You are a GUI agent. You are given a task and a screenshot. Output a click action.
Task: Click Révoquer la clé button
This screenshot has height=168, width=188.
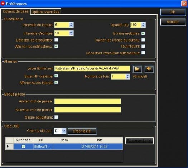[139, 141]
